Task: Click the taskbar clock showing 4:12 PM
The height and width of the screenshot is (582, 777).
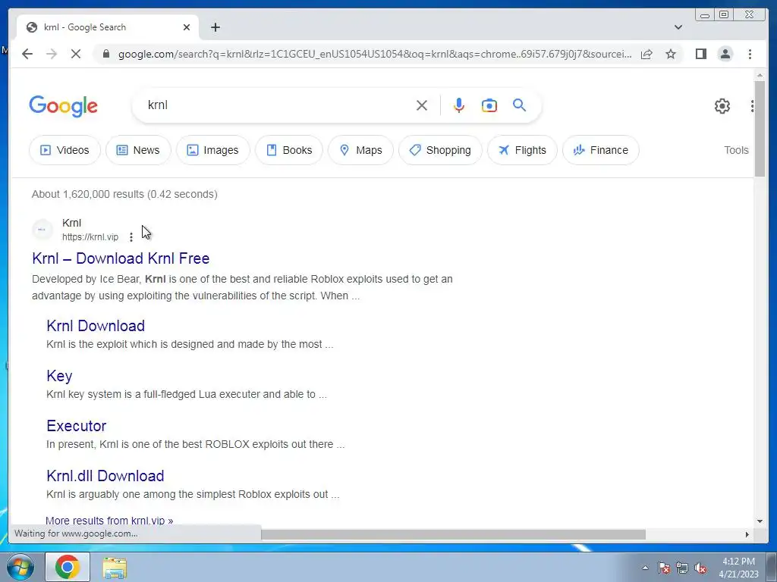Action: 738,568
